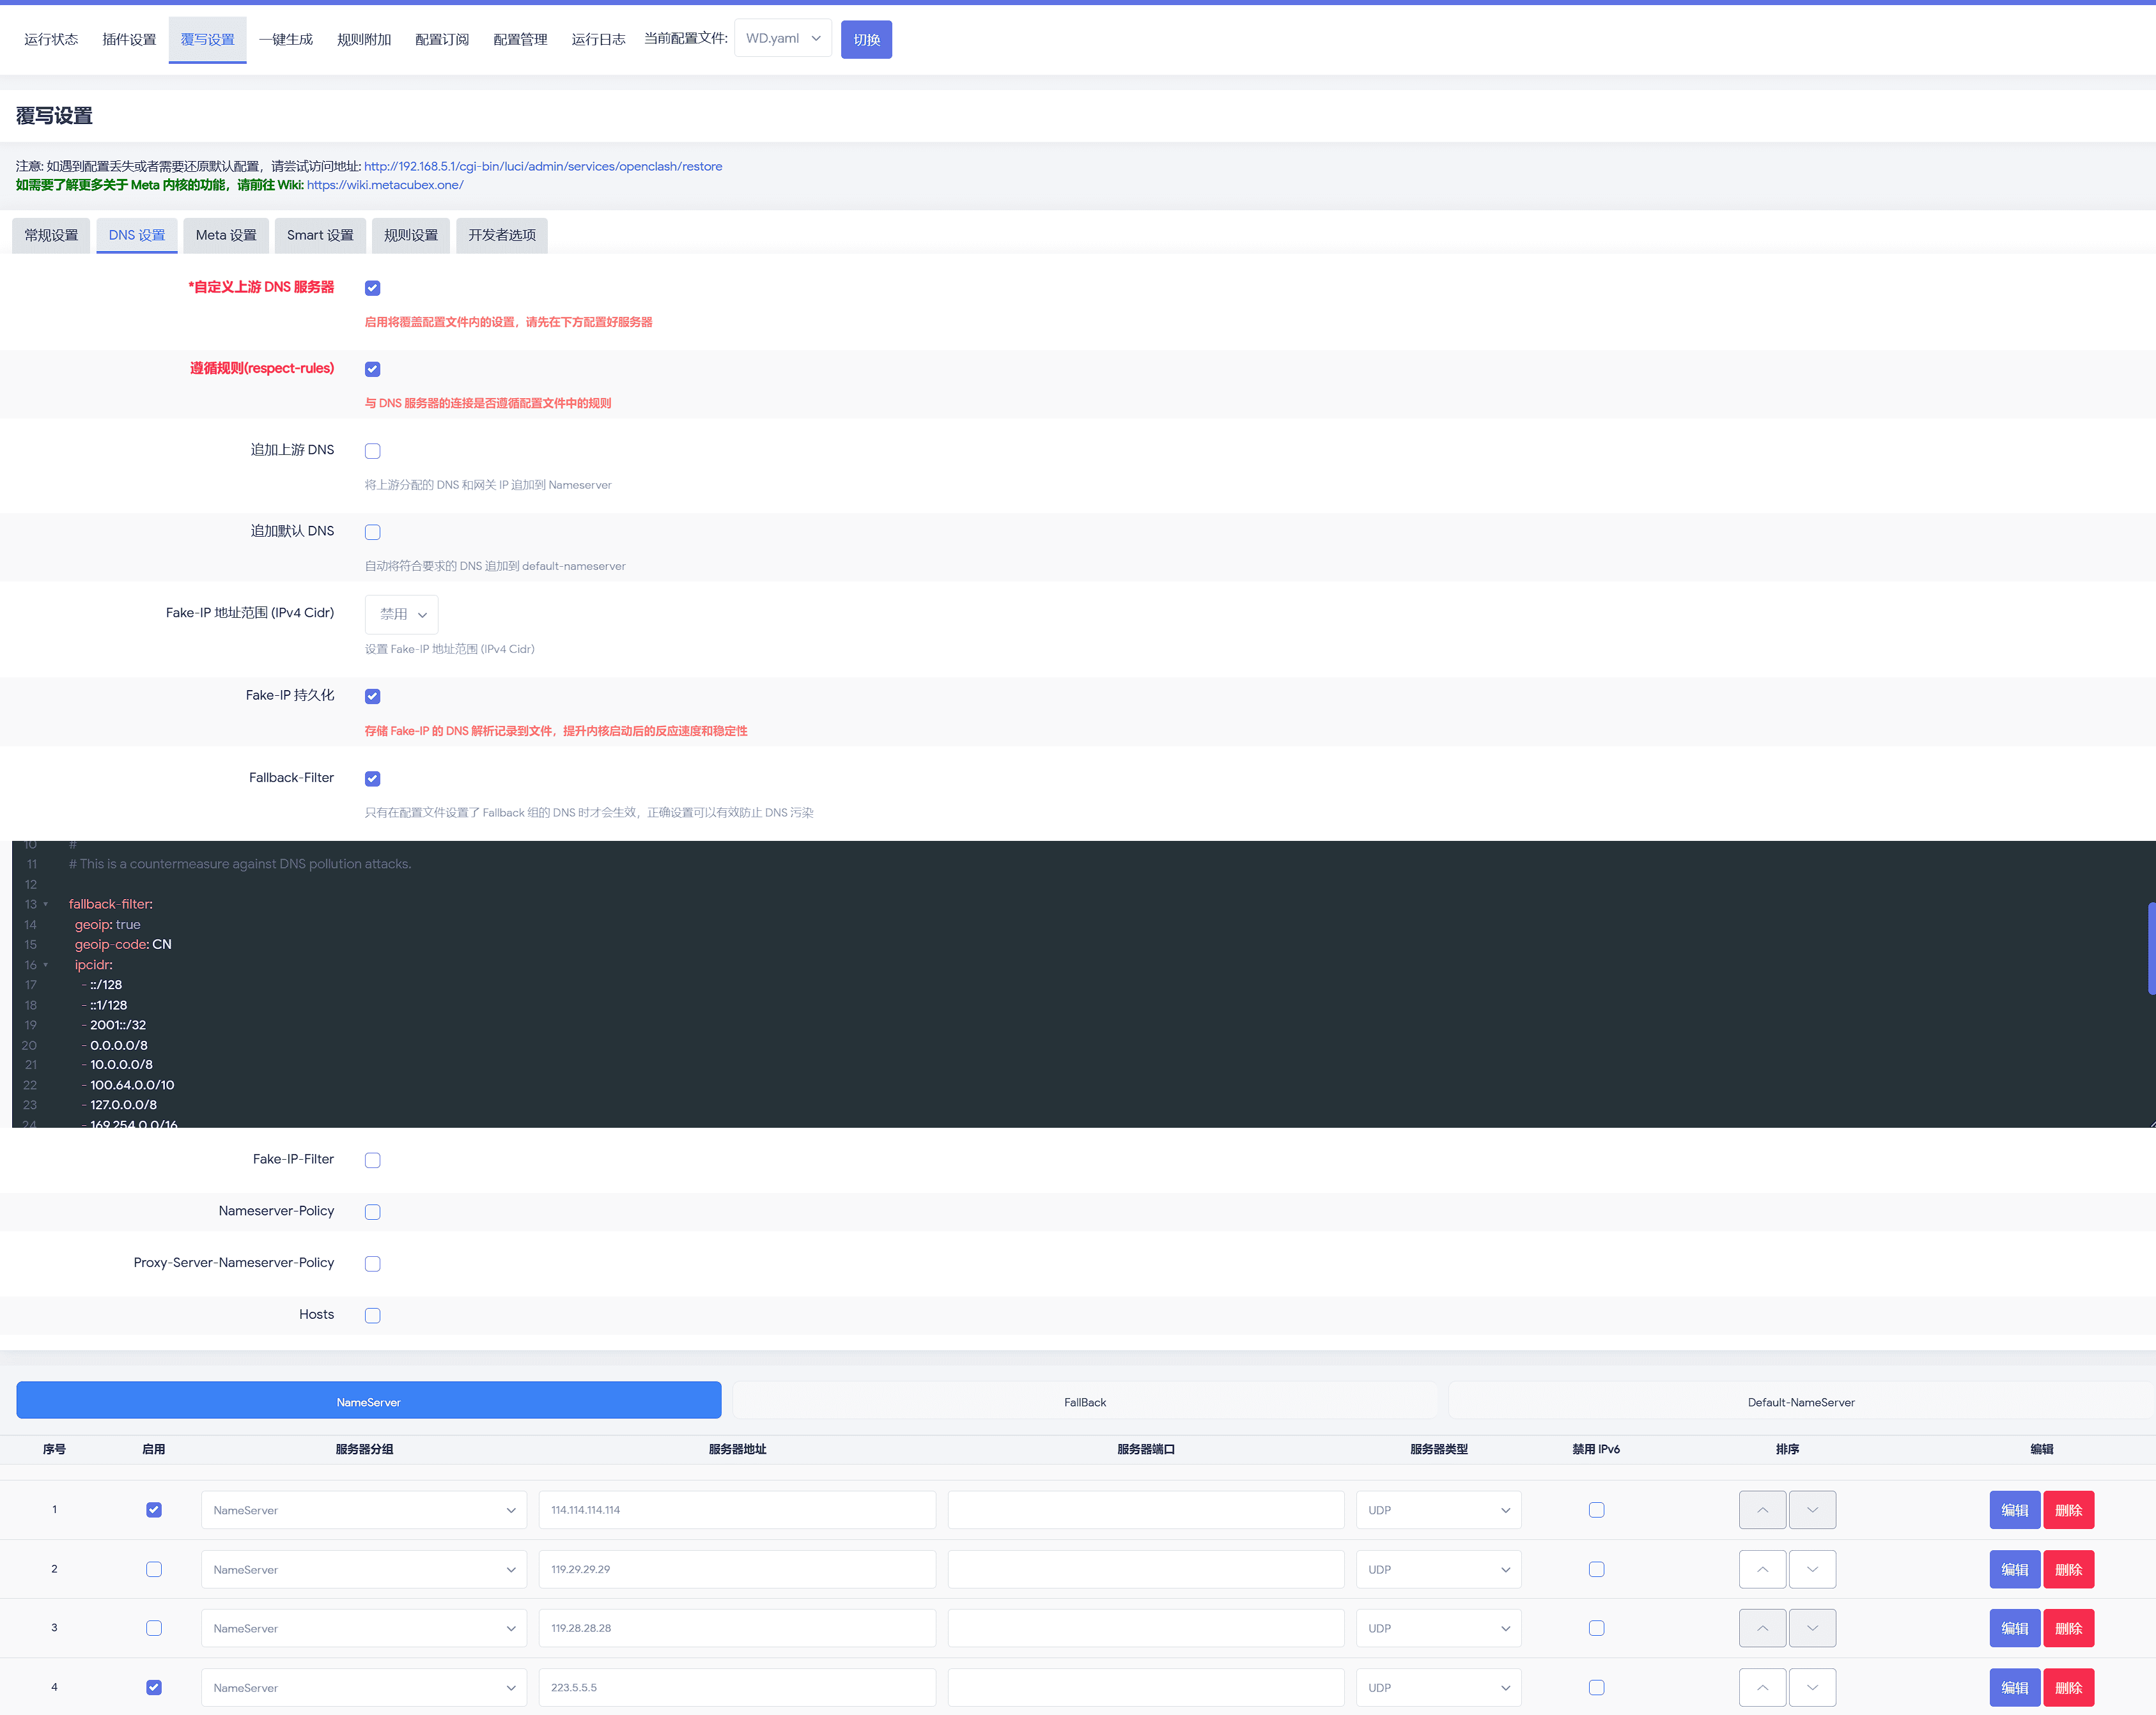The image size is (2156, 1715).
Task: Uncheck the respect-rules checkbox
Action: (x=372, y=369)
